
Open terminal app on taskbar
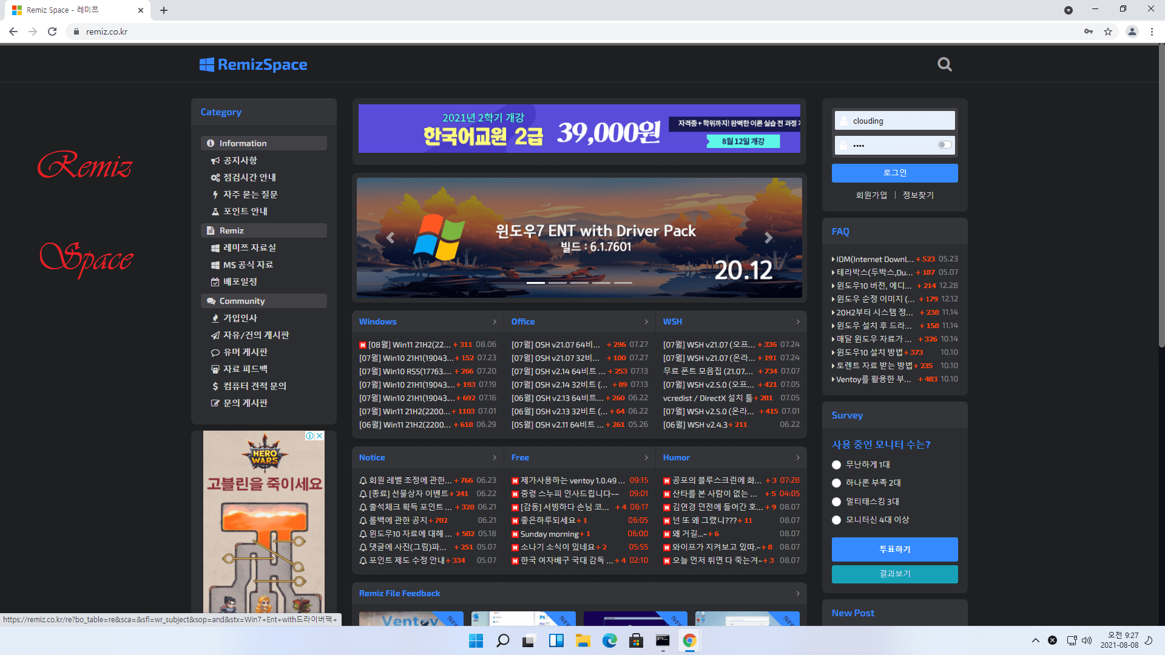click(663, 640)
